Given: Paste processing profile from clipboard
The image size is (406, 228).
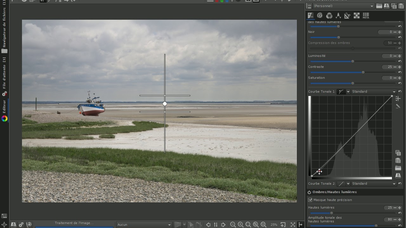Looking at the screenshot, I should [x=402, y=6].
